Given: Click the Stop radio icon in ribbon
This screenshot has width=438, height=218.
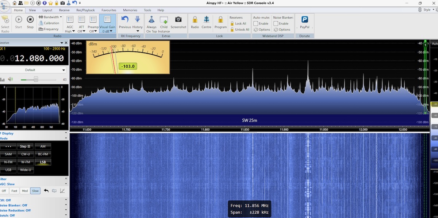Looking at the screenshot, I should point(30,20).
